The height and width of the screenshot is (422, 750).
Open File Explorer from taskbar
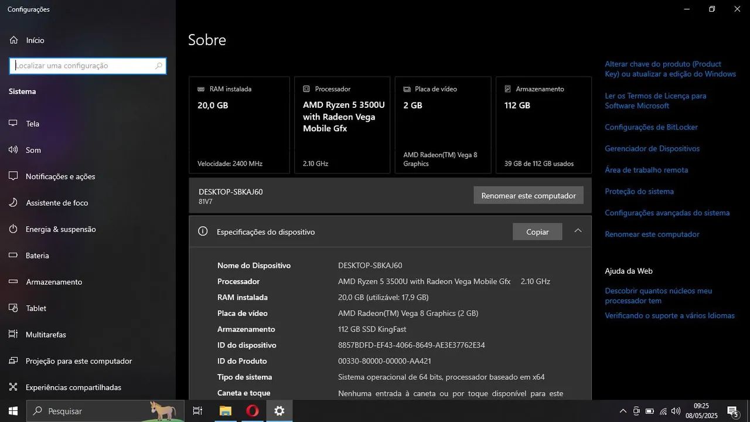(x=225, y=411)
